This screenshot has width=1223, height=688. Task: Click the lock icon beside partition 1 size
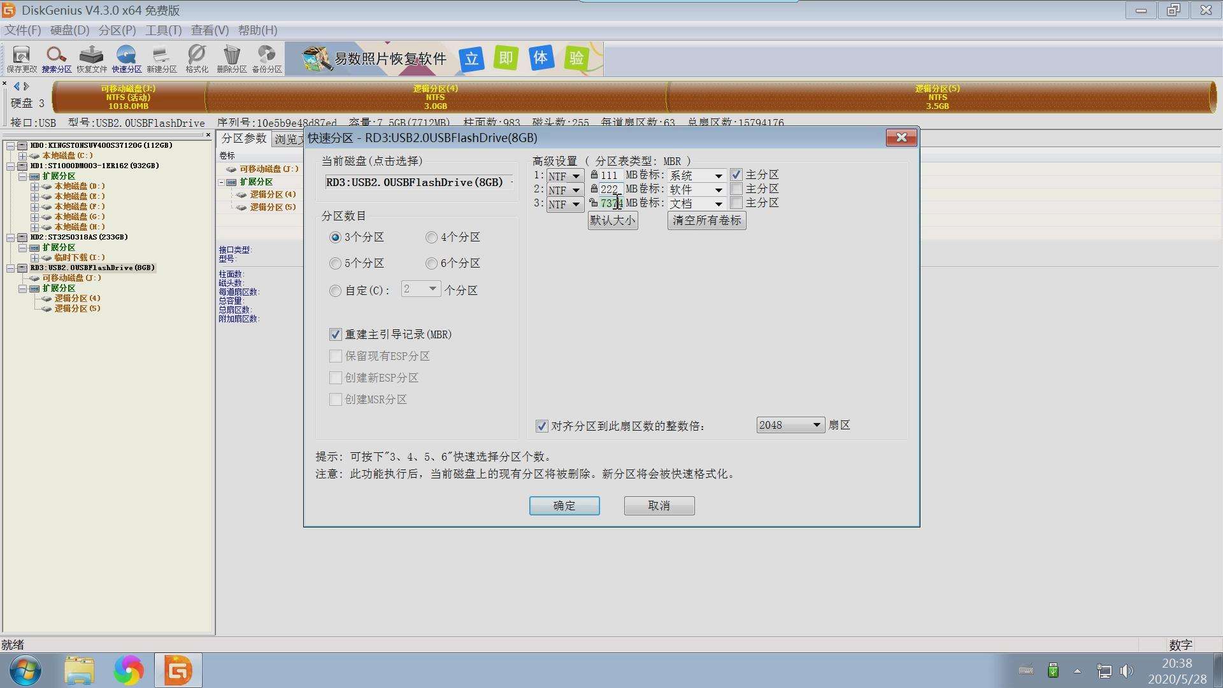coord(594,175)
